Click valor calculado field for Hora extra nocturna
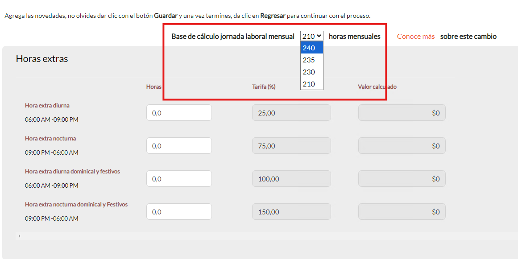 402,146
